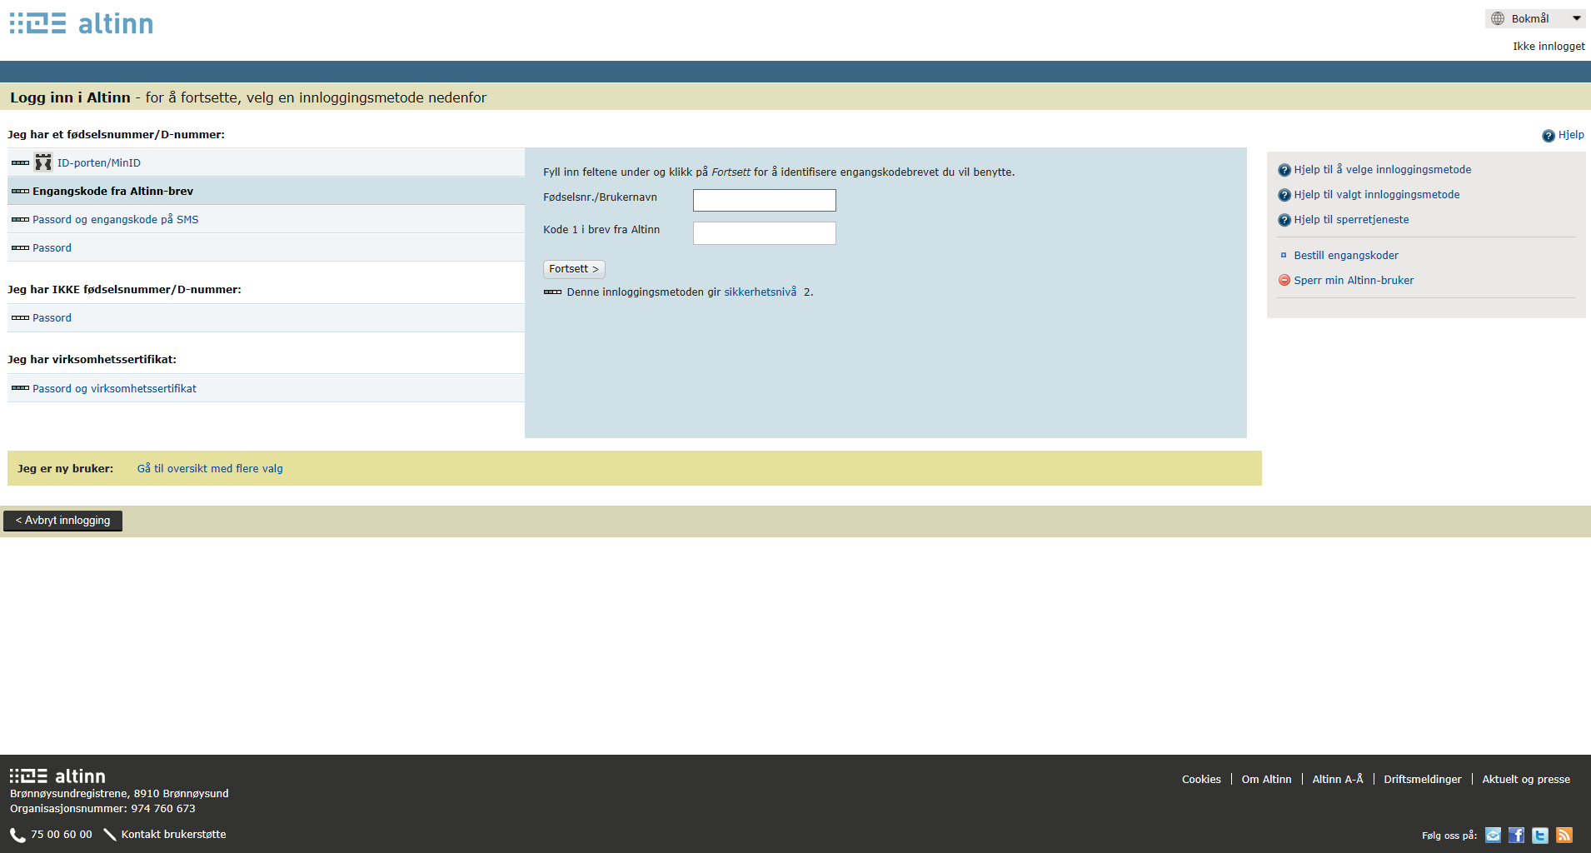Click the MinID figure icon
Screen dimensions: 1591x853
(43, 162)
